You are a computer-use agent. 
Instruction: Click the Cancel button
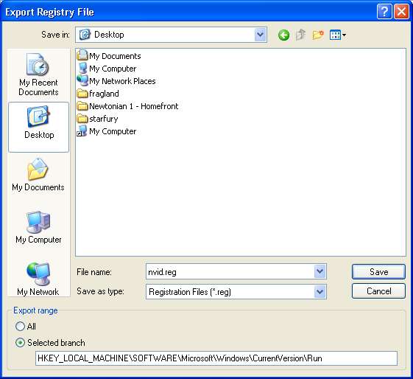tap(378, 291)
